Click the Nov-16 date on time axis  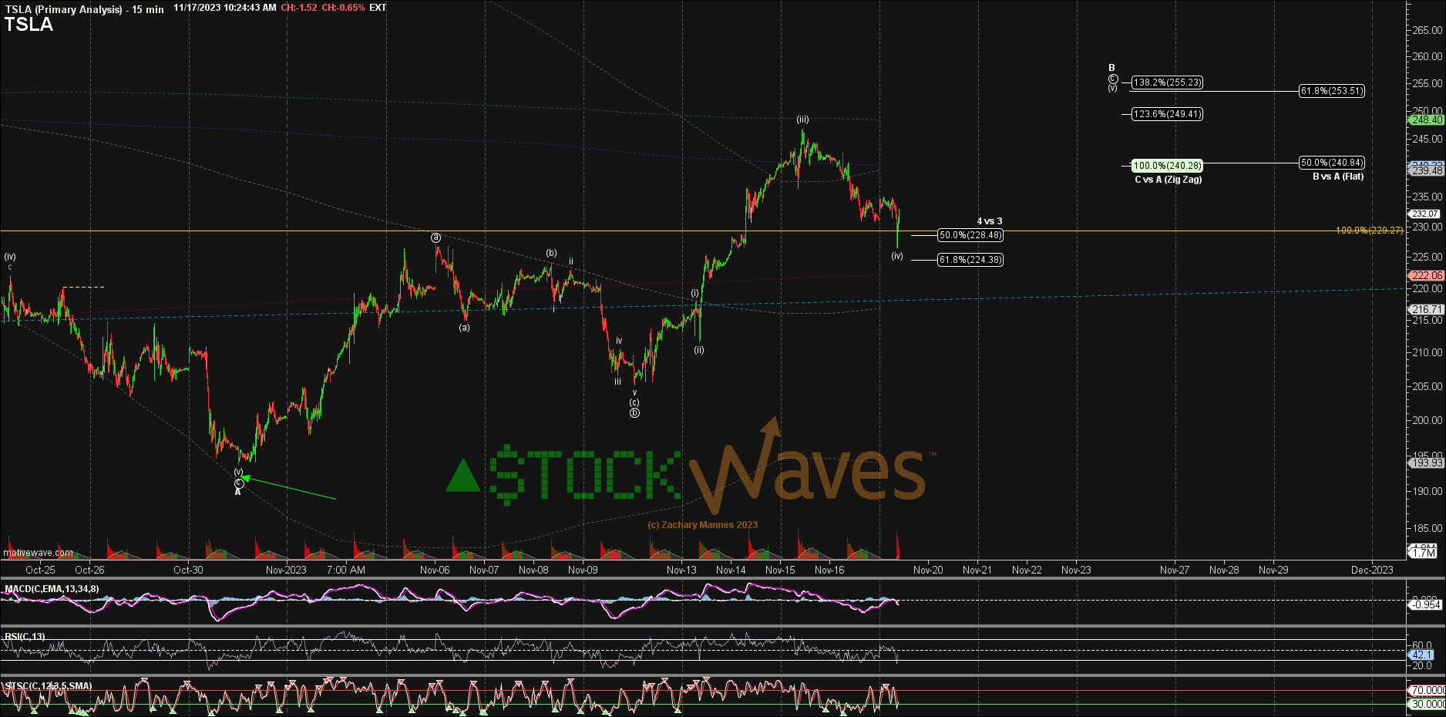tap(829, 570)
